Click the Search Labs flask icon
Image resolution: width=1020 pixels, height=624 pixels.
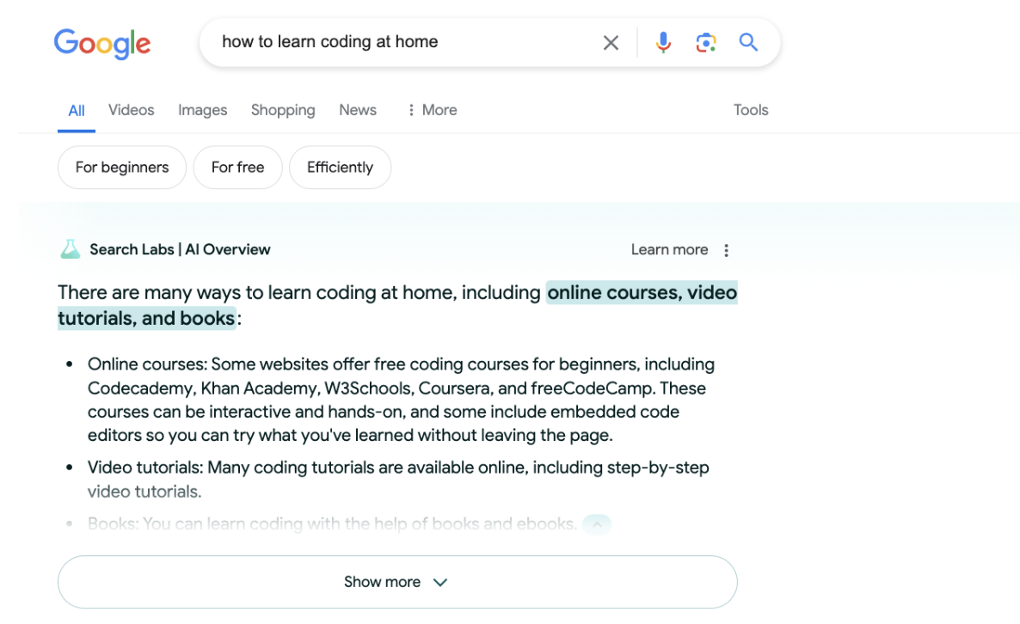click(71, 249)
